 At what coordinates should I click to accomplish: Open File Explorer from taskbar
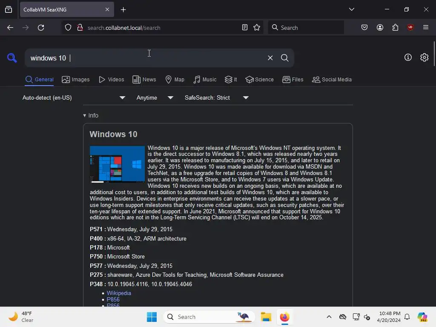point(266,317)
